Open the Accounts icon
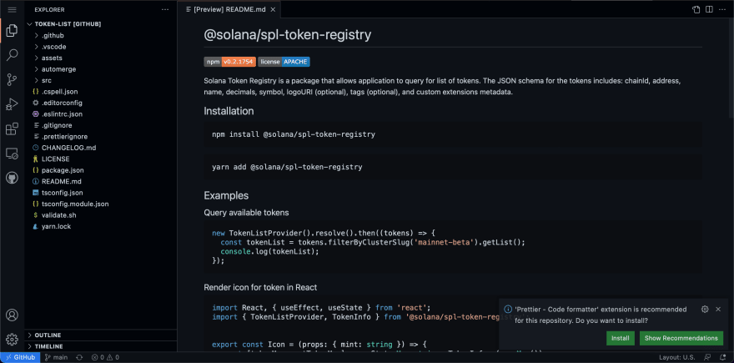Viewport: 734px width, 363px height. click(x=13, y=315)
